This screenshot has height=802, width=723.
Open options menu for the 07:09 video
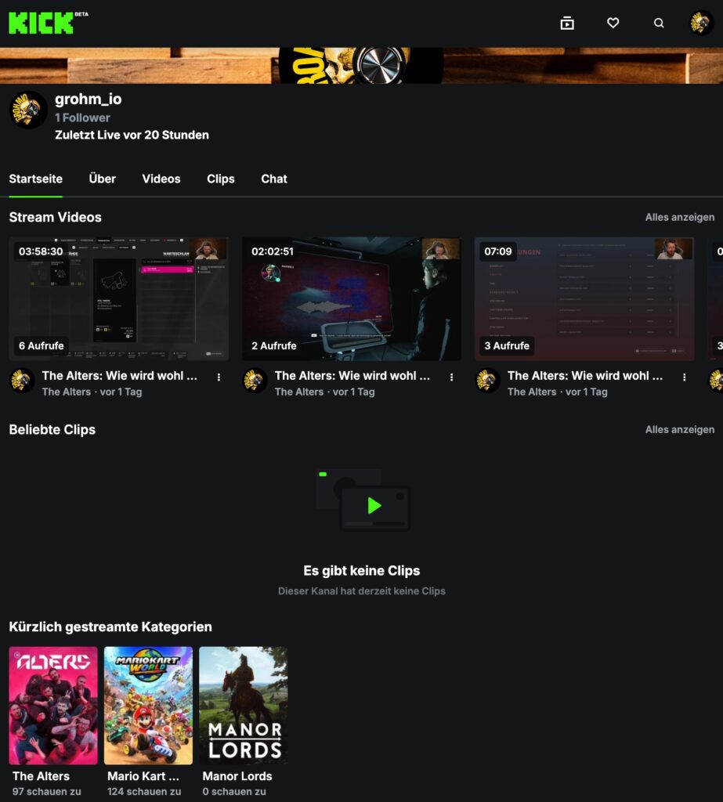click(x=684, y=377)
